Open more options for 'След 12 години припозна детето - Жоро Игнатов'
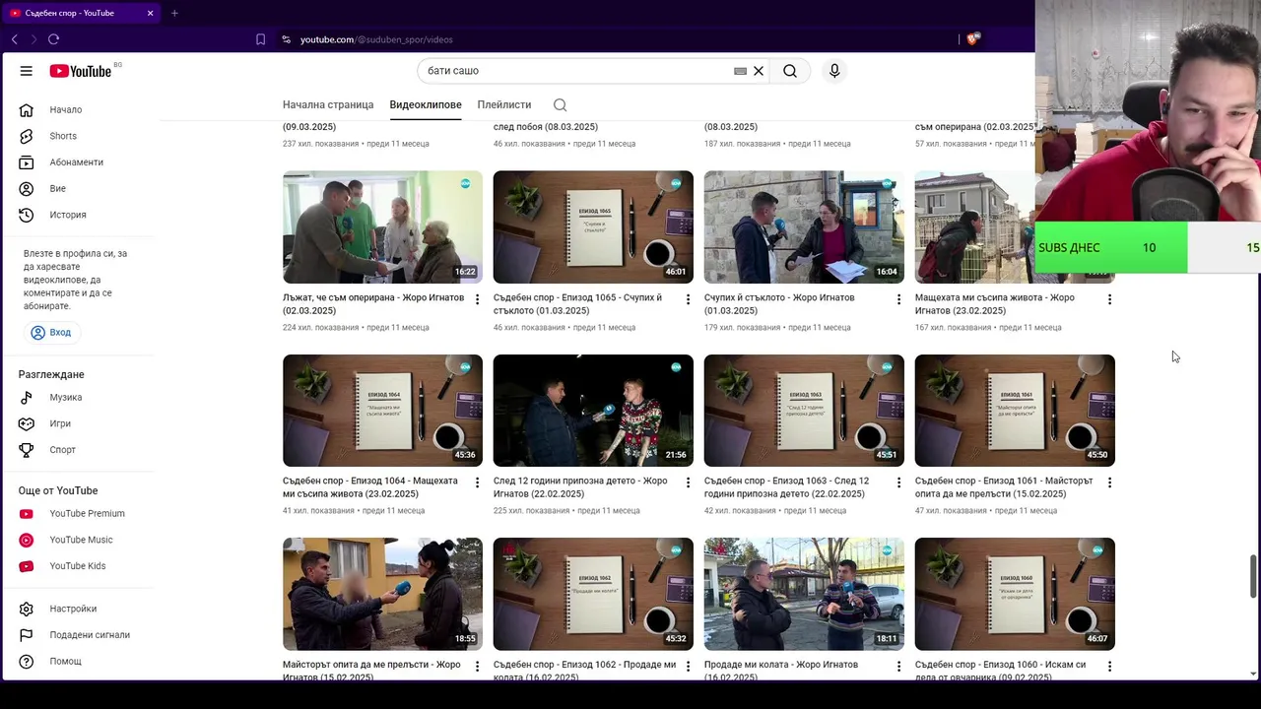1261x709 pixels. (689, 483)
